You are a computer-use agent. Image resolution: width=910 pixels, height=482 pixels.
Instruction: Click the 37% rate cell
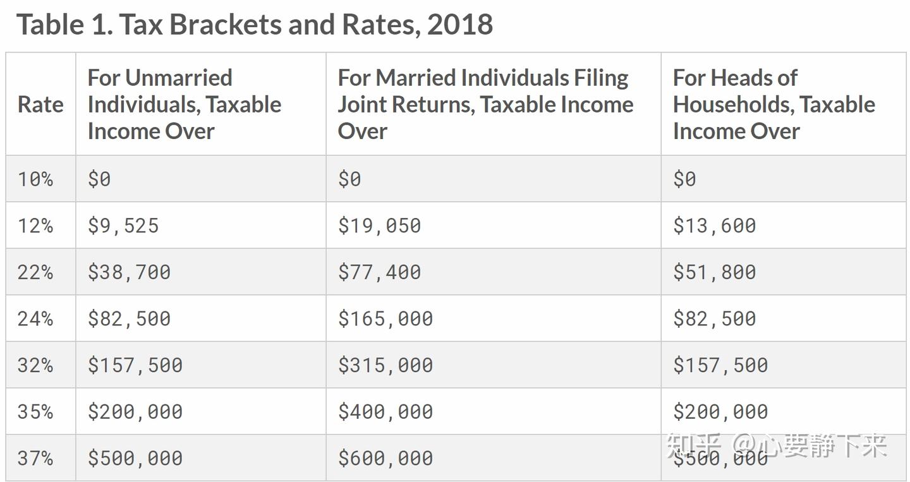35,458
